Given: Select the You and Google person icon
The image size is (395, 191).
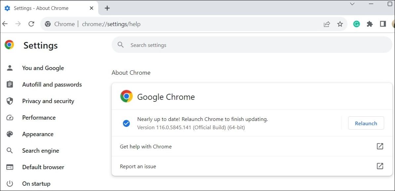Looking at the screenshot, I should point(10,68).
